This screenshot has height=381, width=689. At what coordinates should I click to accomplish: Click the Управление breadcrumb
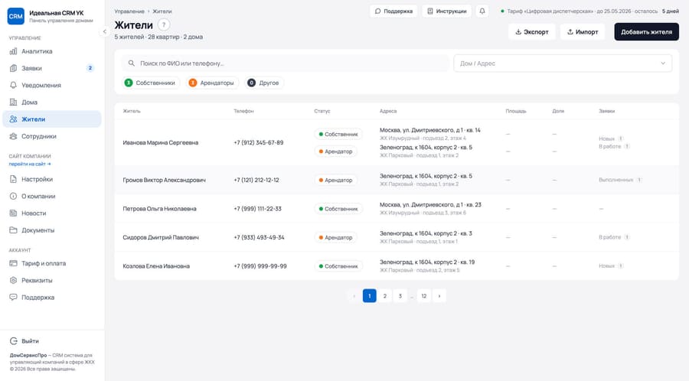pyautogui.click(x=129, y=11)
